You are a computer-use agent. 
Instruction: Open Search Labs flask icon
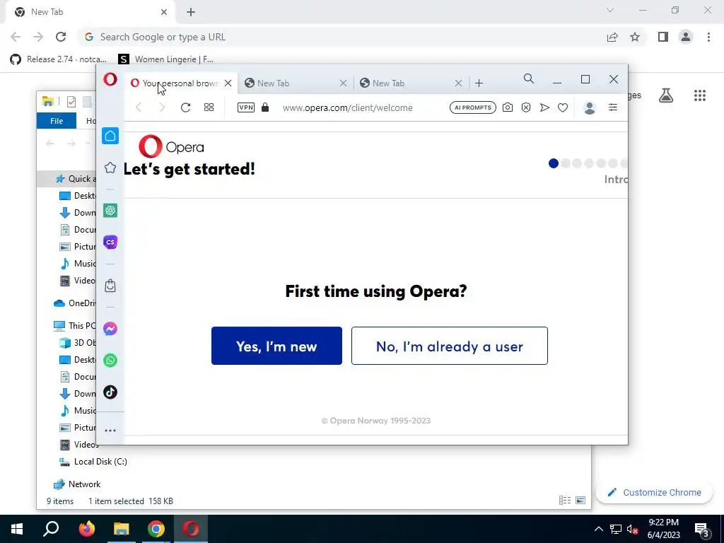666,95
